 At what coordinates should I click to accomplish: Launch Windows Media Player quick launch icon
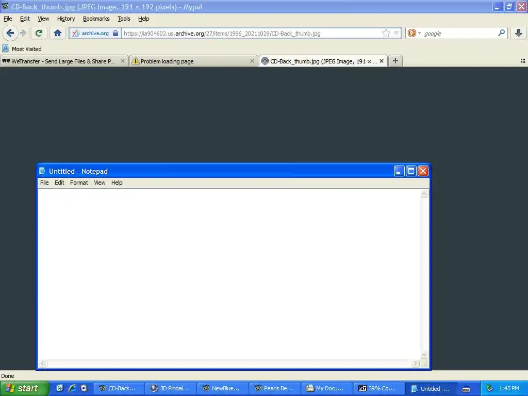[84, 388]
